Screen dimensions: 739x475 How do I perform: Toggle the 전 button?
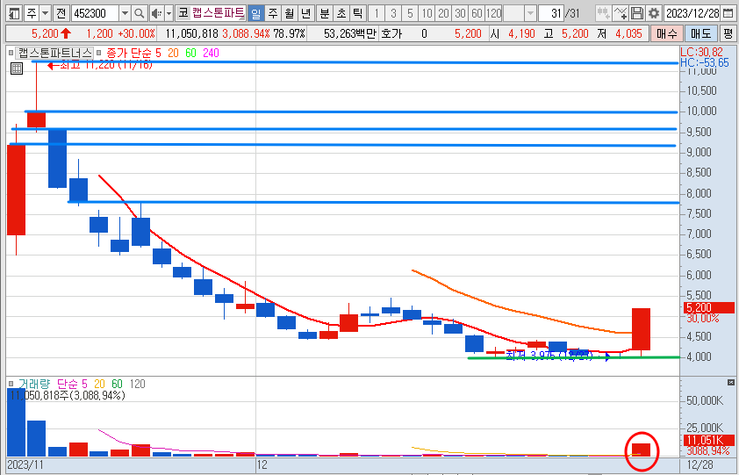pos(61,13)
